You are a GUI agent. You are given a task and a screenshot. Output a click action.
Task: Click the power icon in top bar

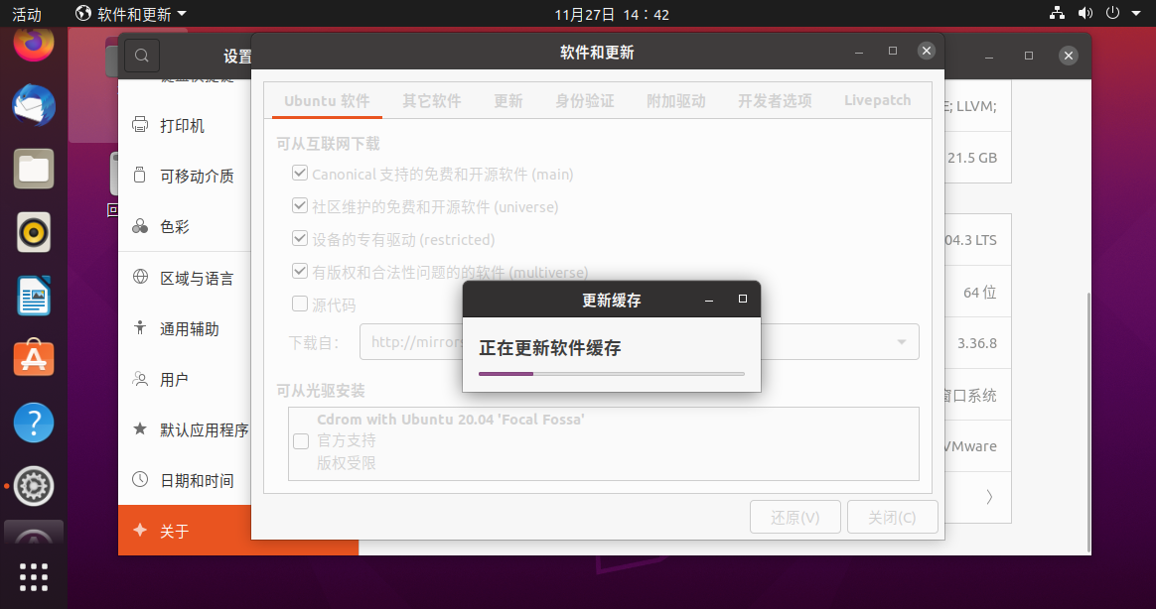point(1112,13)
